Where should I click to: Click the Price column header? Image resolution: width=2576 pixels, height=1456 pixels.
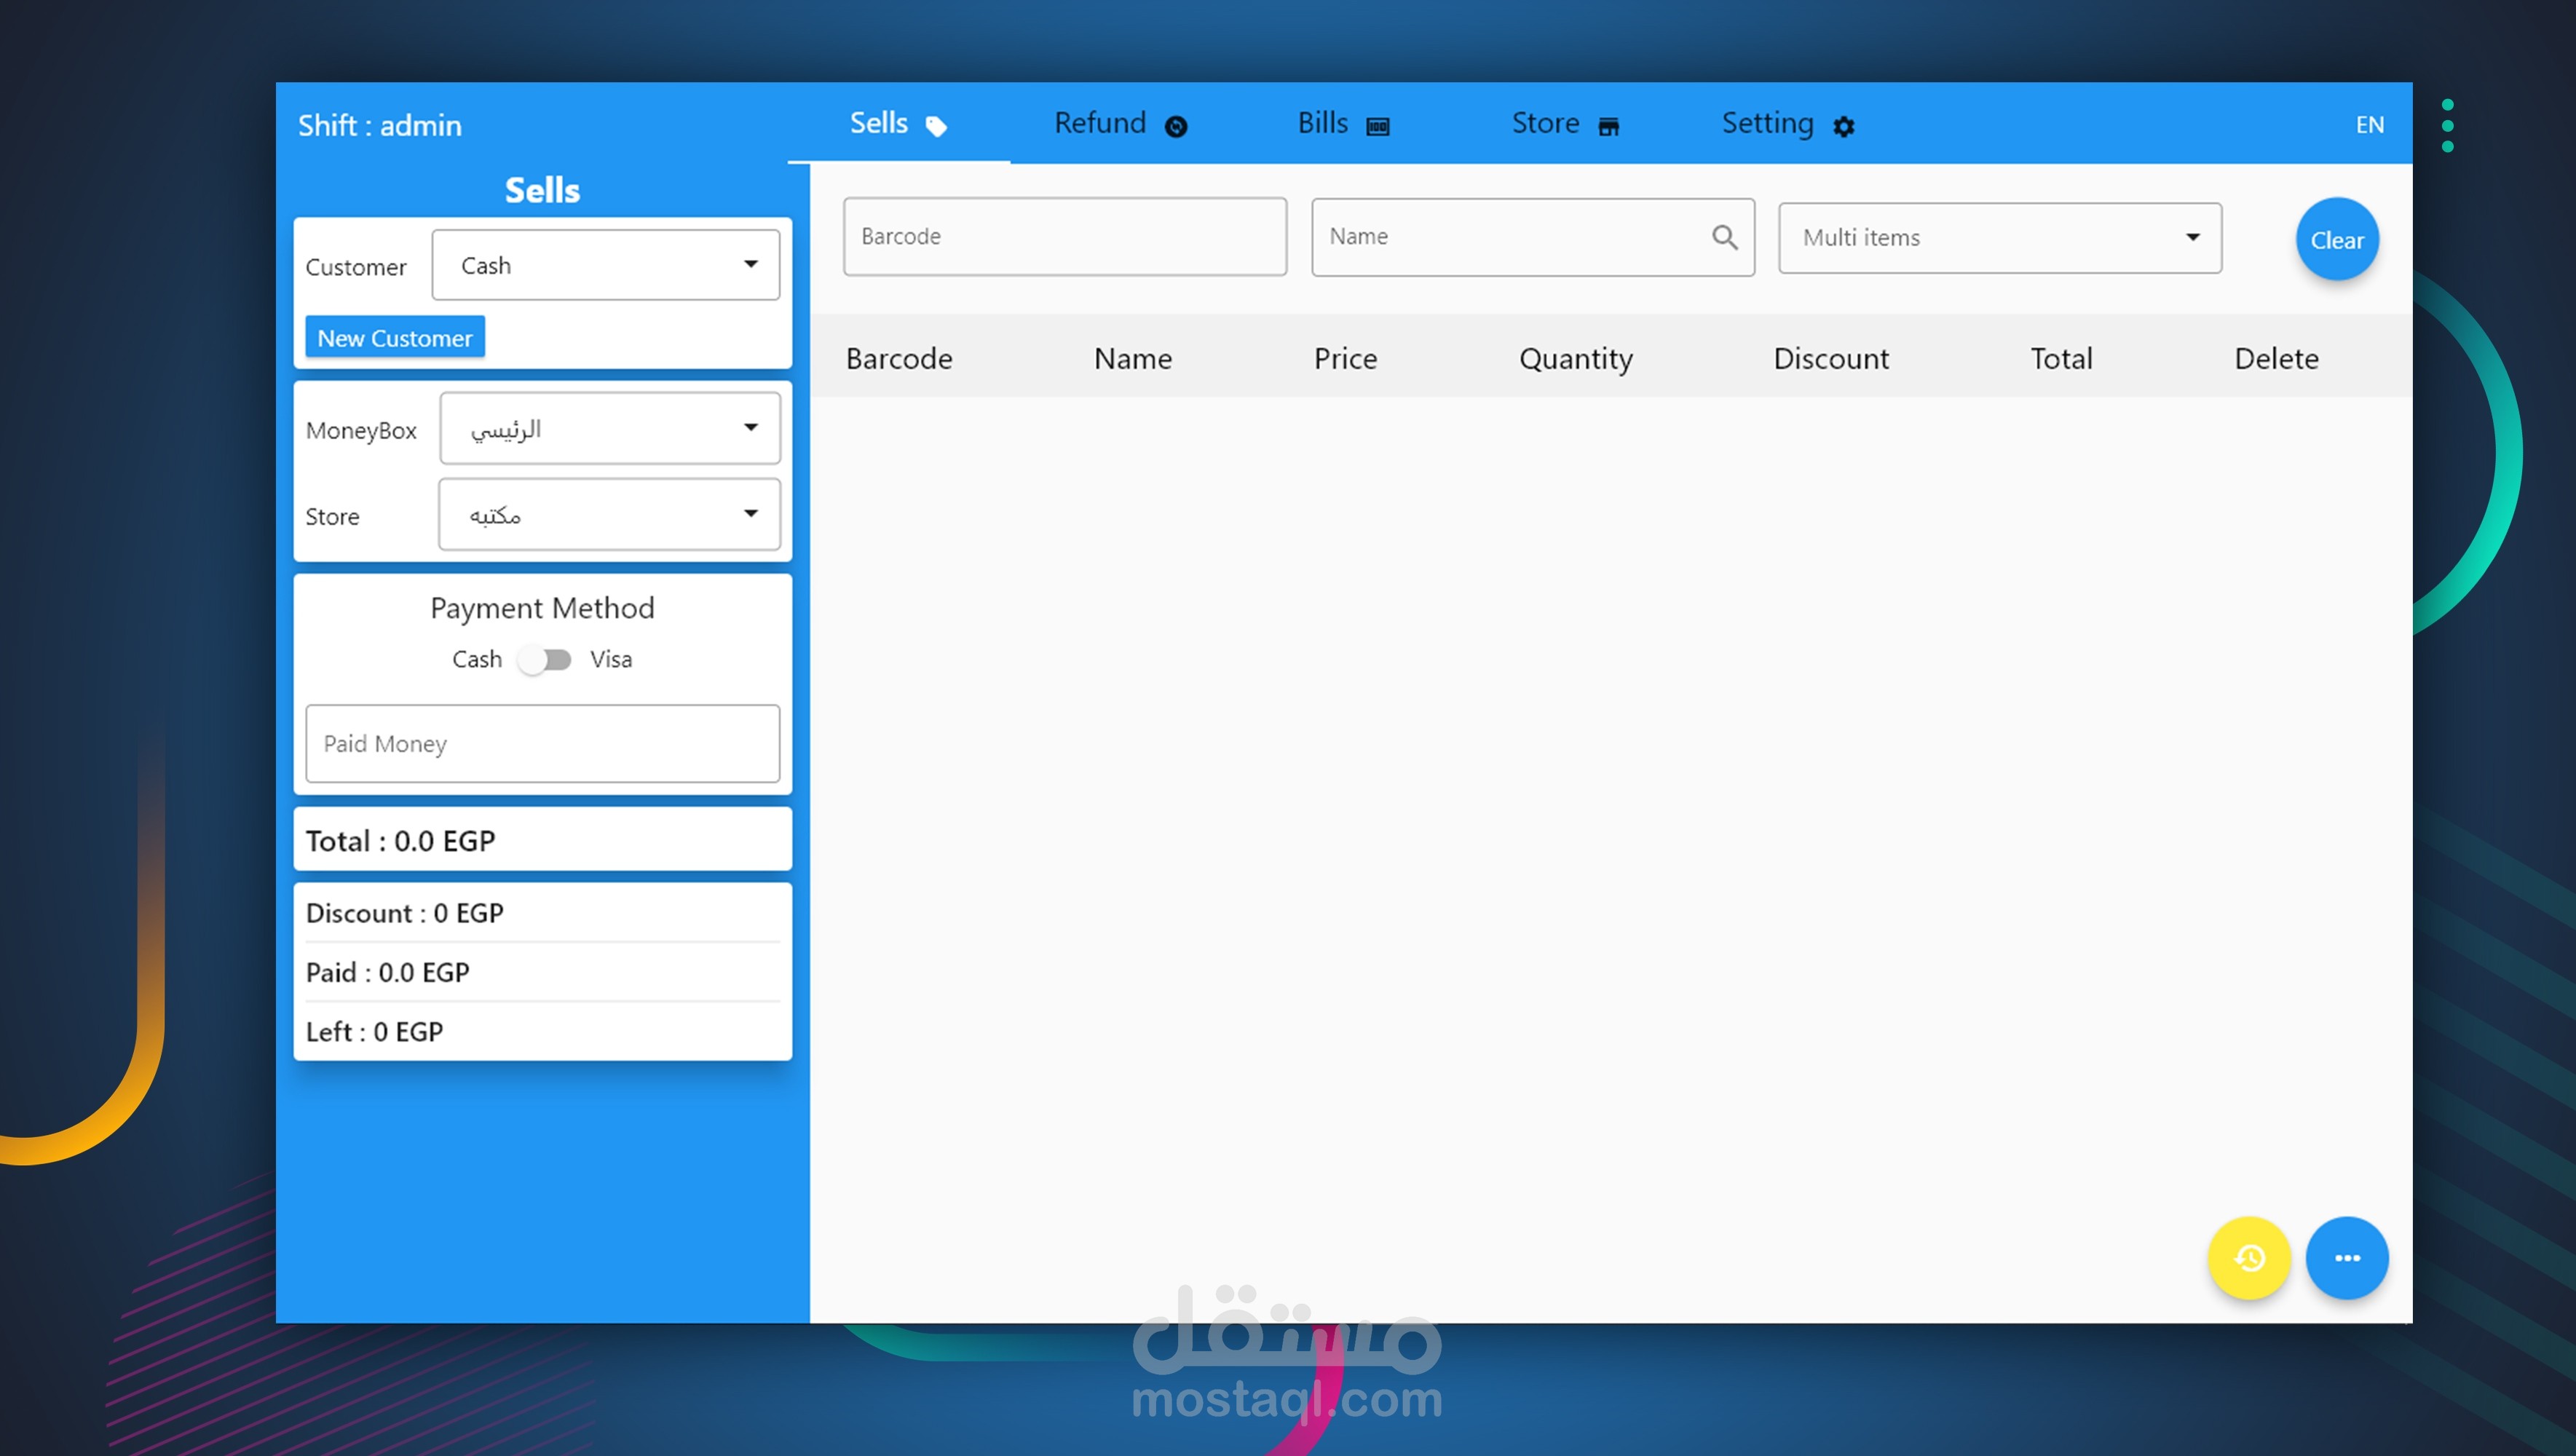pos(1345,358)
